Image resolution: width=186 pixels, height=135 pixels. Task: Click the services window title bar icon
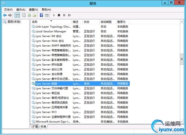(4, 3)
